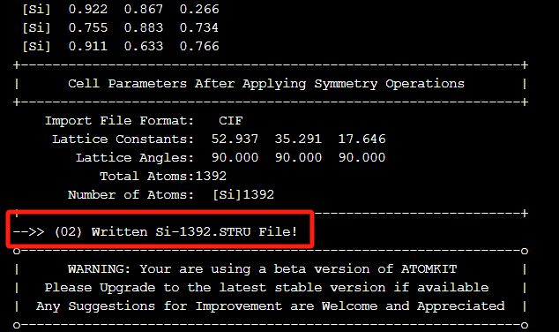Image resolution: width=559 pixels, height=332 pixels.
Task: Click 'Please Upgrade to the latest stable version' line
Action: pos(266,288)
